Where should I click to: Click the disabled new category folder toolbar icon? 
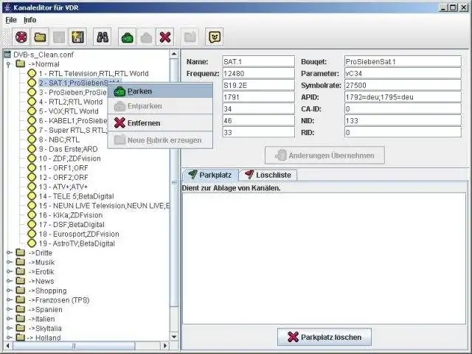pos(190,37)
